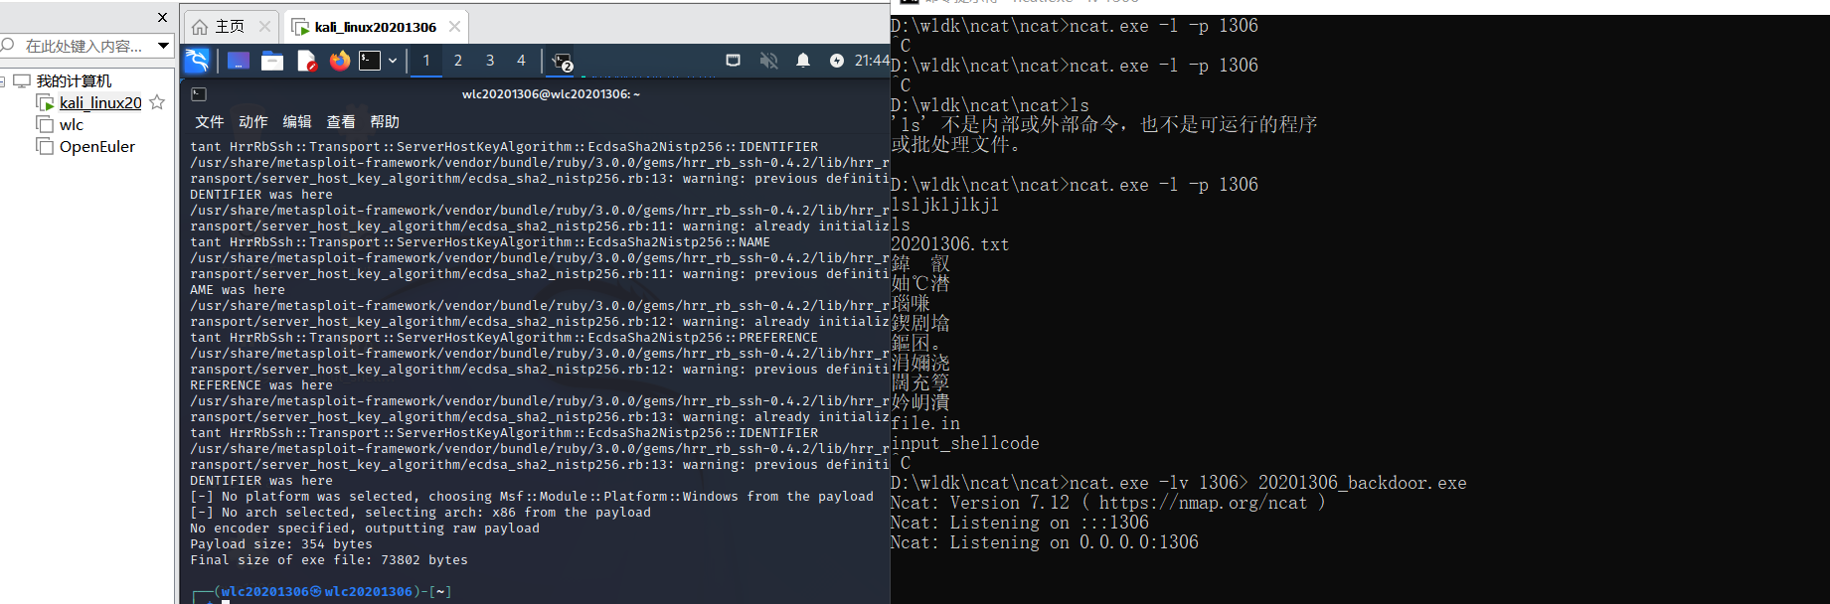The width and height of the screenshot is (1830, 604).
Task: Collapse the 我的计算机 tree node
Action: coord(3,81)
